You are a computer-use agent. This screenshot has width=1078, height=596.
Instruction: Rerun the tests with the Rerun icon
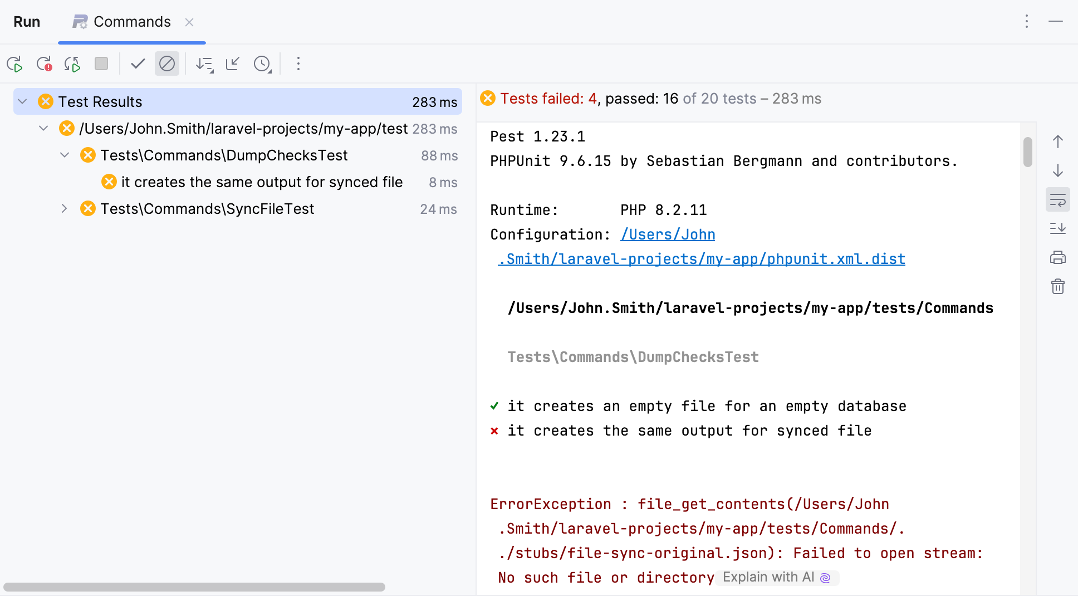tap(15, 64)
